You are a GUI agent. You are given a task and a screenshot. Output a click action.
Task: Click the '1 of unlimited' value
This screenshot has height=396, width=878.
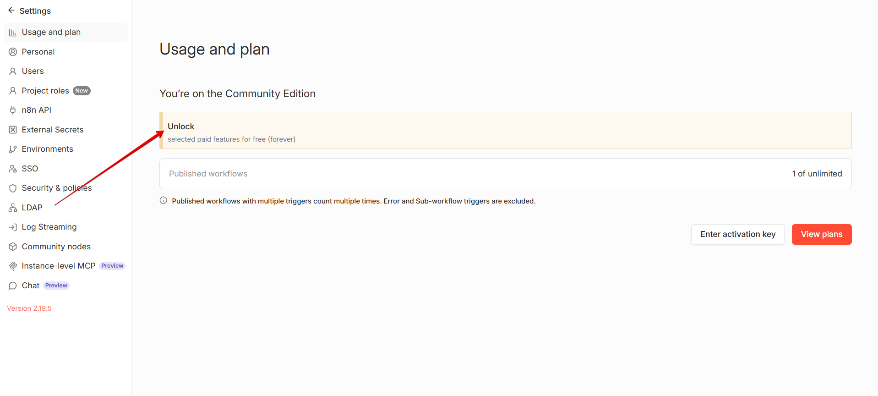(x=817, y=174)
